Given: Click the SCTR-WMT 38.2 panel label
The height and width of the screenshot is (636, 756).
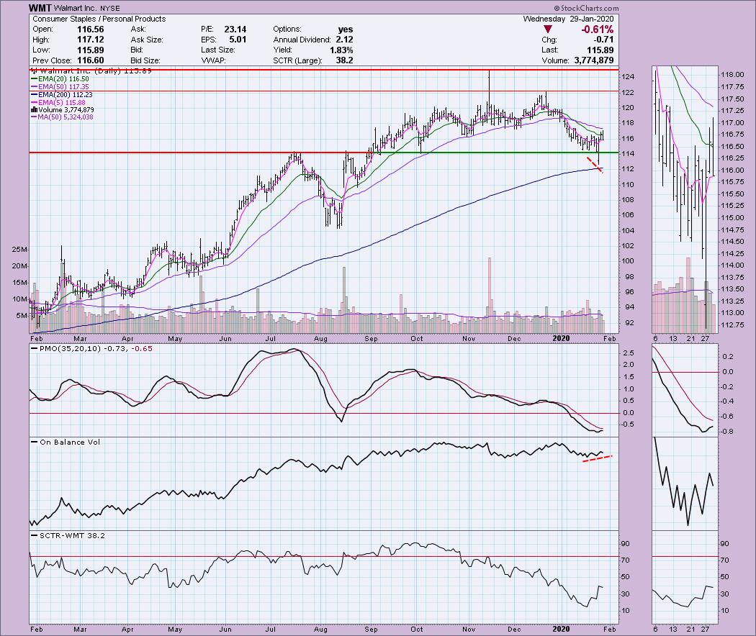Looking at the screenshot, I should point(72,535).
